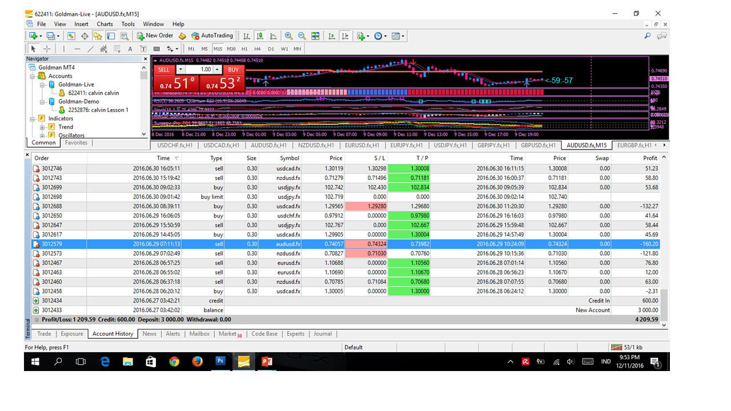Select the Horizontal Line tool
Image resolution: width=731 pixels, height=411 pixels.
pos(77,49)
